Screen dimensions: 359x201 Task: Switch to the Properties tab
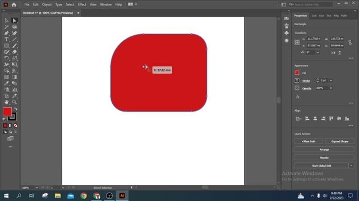click(x=301, y=16)
